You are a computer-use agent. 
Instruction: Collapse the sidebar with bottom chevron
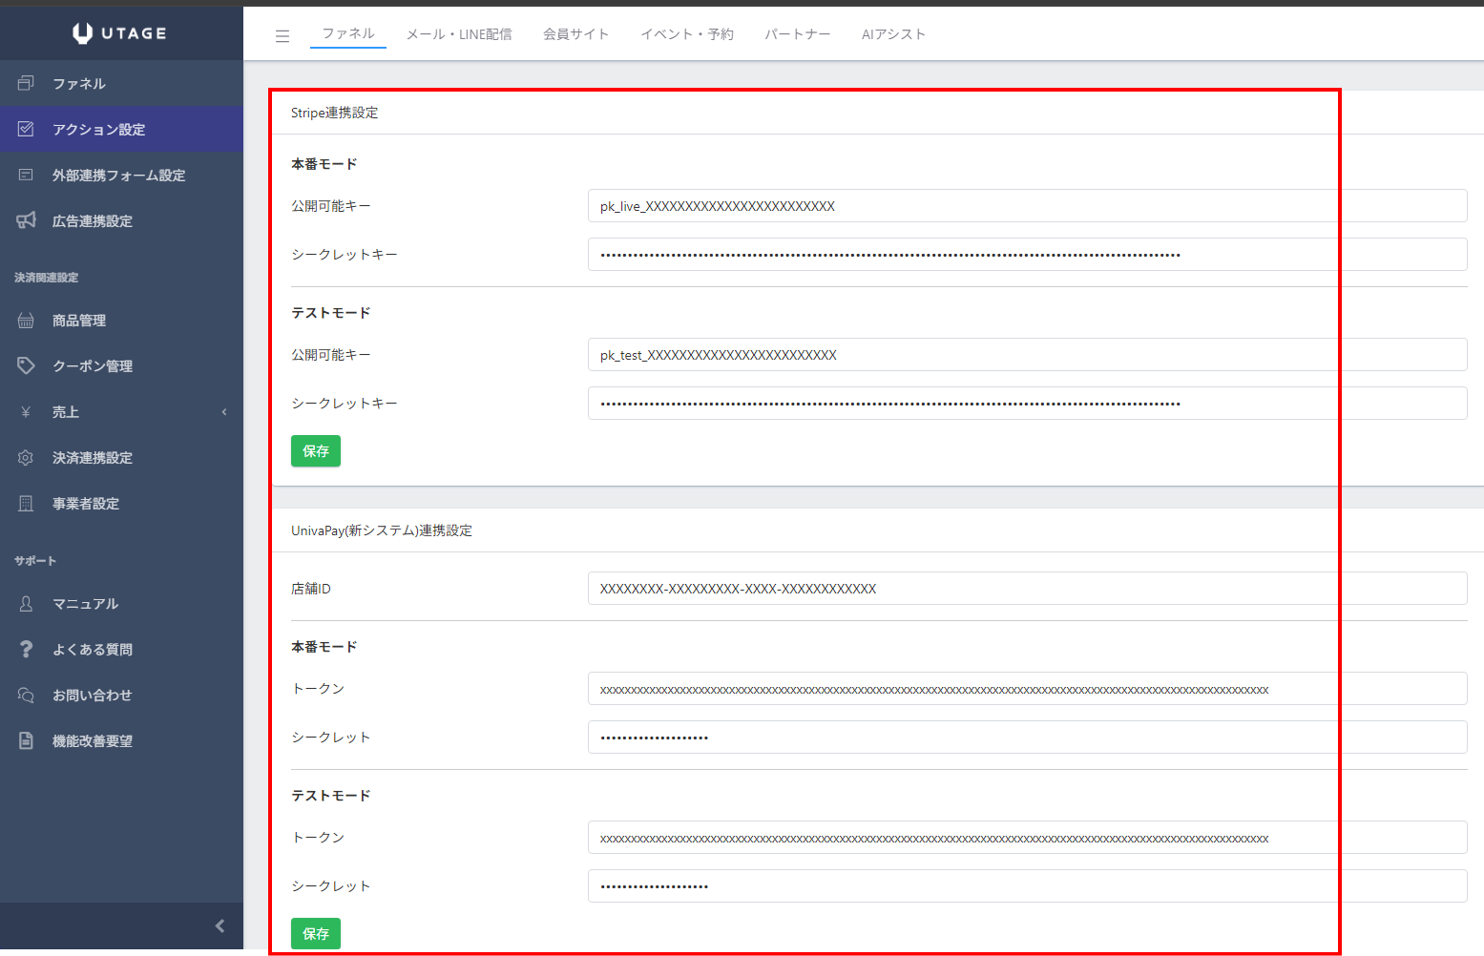coord(220,925)
